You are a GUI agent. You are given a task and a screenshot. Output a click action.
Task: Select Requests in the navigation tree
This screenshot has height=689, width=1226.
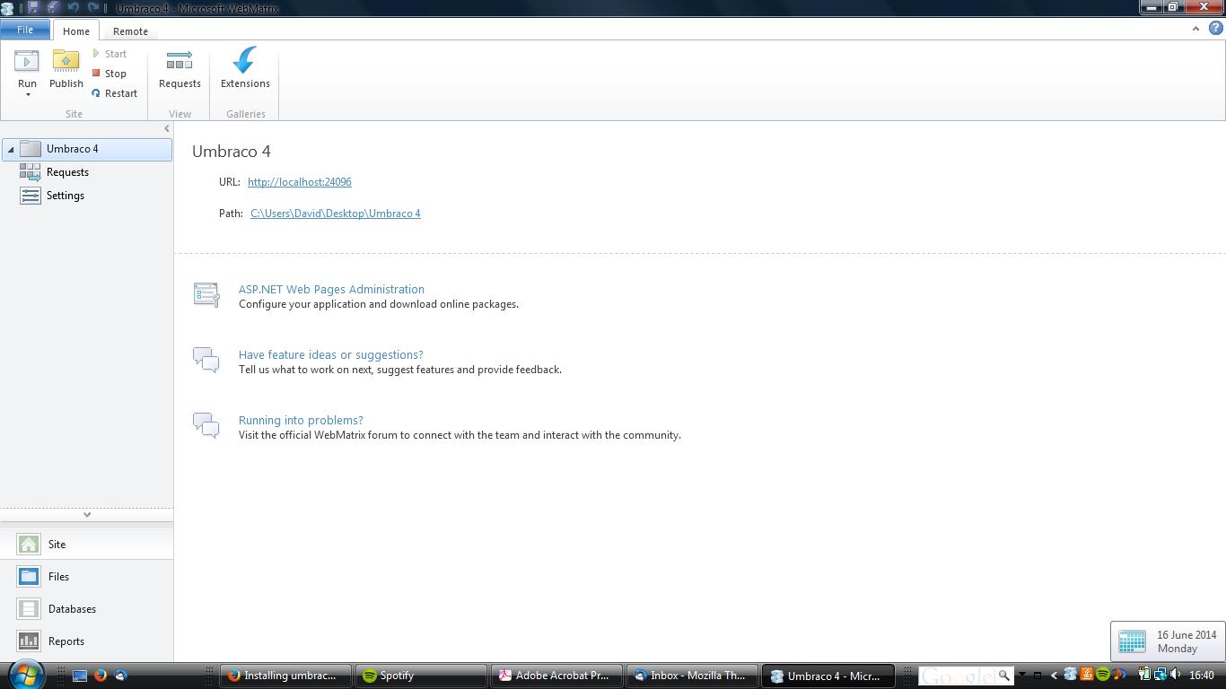(x=67, y=172)
